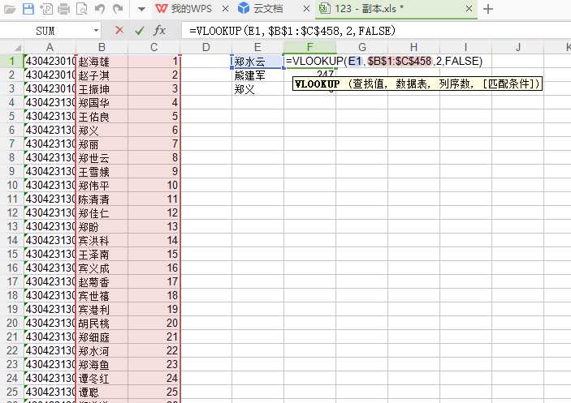
Task: Switch to the 我的WPS tab
Action: tap(184, 8)
